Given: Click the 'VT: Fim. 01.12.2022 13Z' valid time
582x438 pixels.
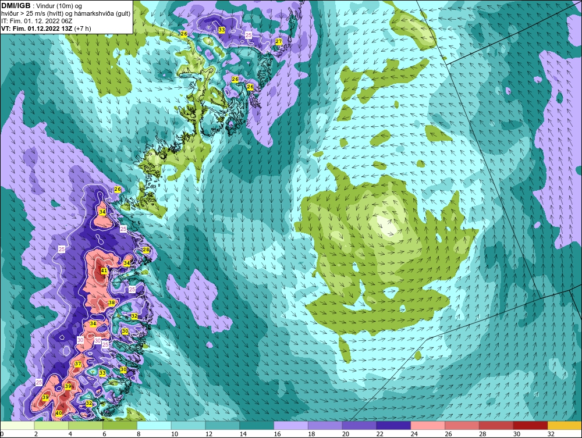Looking at the screenshot, I should pos(37,29).
